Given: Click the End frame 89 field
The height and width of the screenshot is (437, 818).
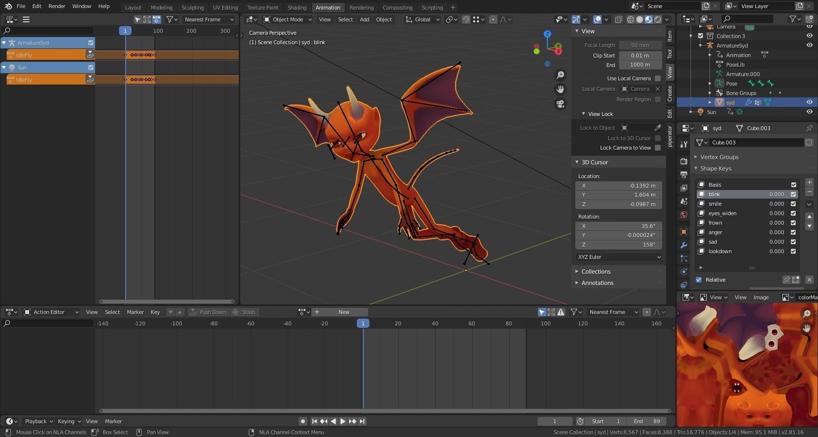Looking at the screenshot, I should (x=646, y=421).
